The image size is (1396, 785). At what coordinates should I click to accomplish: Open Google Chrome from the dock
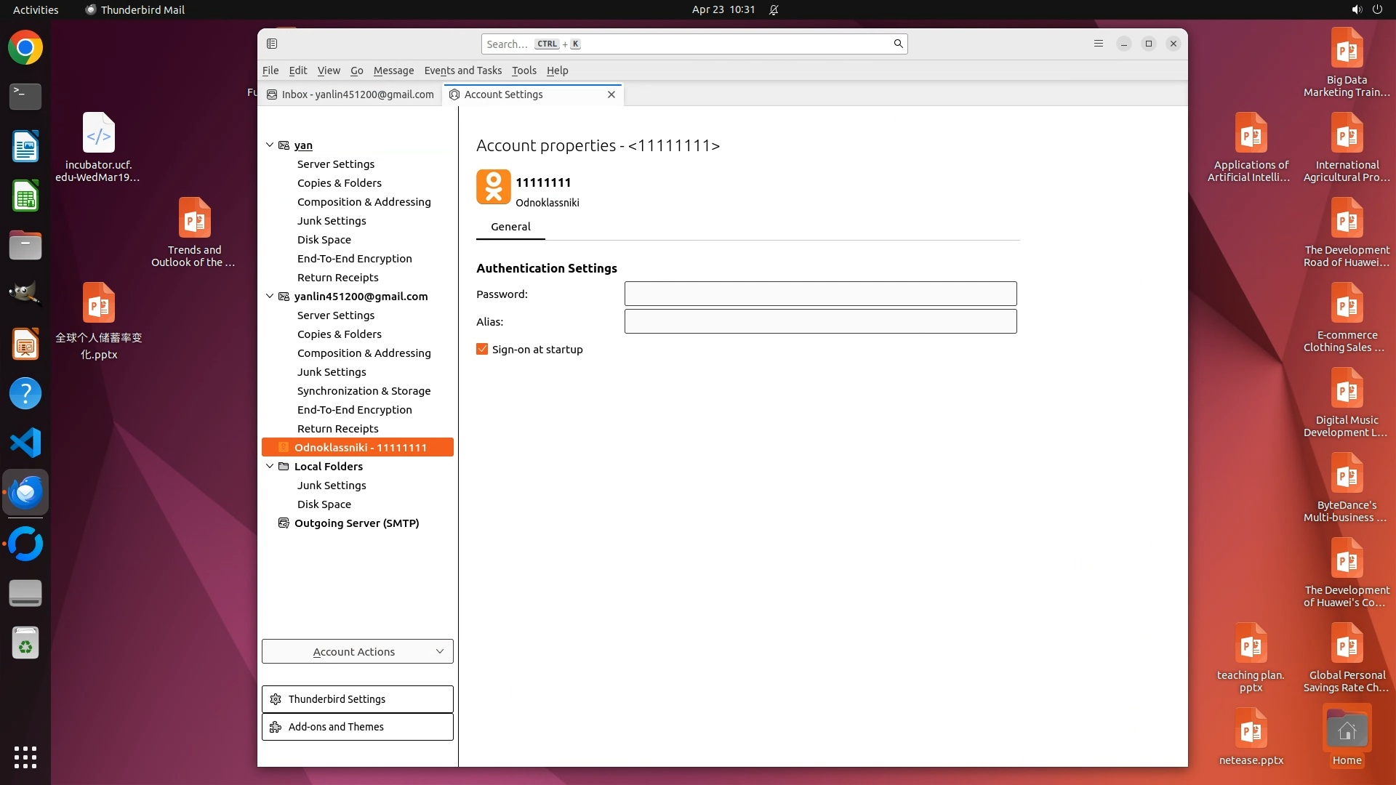coord(25,48)
